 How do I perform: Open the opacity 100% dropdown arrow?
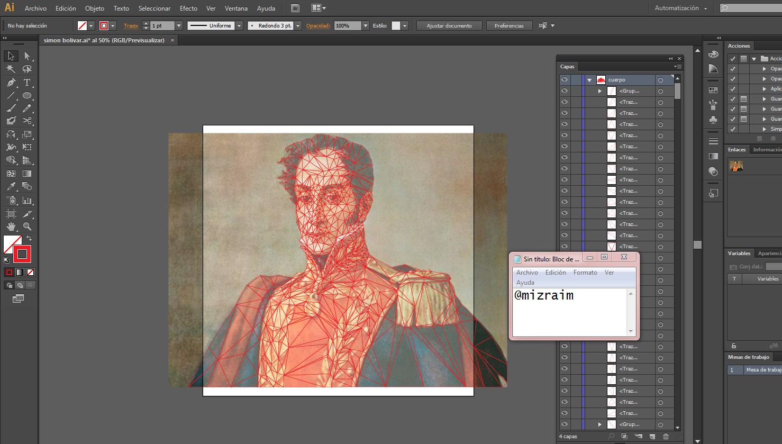click(365, 25)
